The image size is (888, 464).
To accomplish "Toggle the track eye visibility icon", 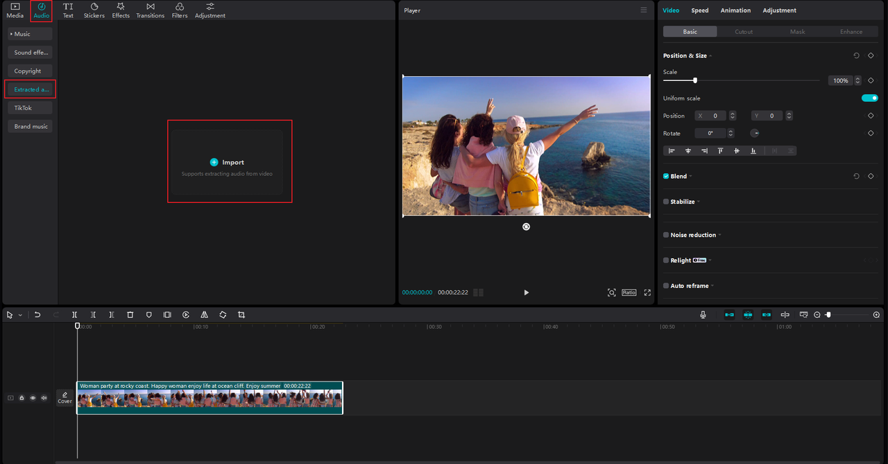I will (x=33, y=398).
